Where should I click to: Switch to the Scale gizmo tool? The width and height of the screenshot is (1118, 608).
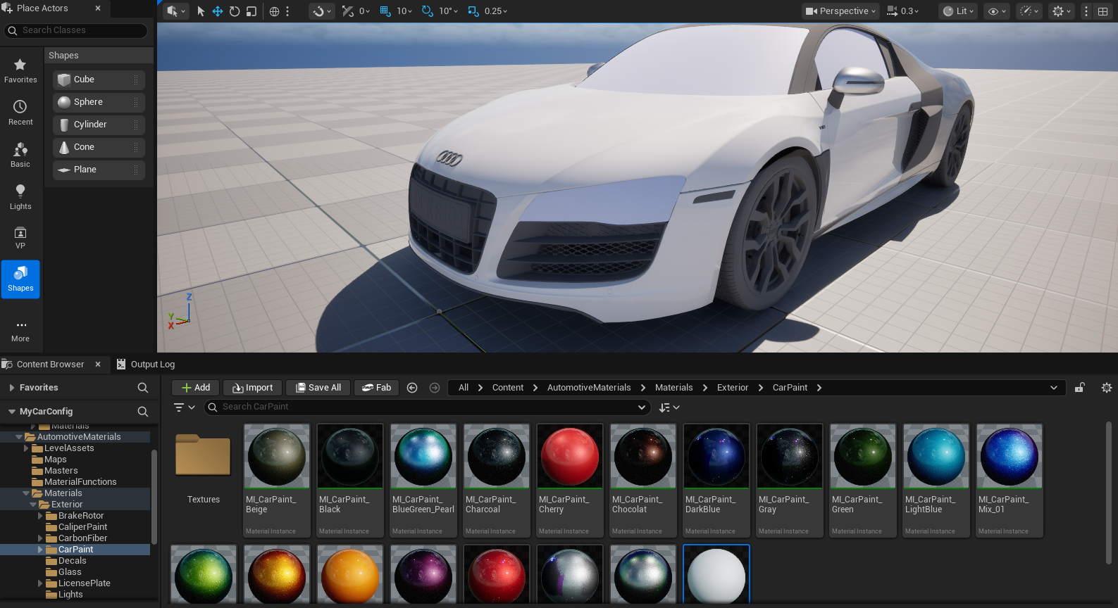coord(251,11)
